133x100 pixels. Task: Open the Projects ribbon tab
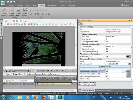(x=11, y=5)
